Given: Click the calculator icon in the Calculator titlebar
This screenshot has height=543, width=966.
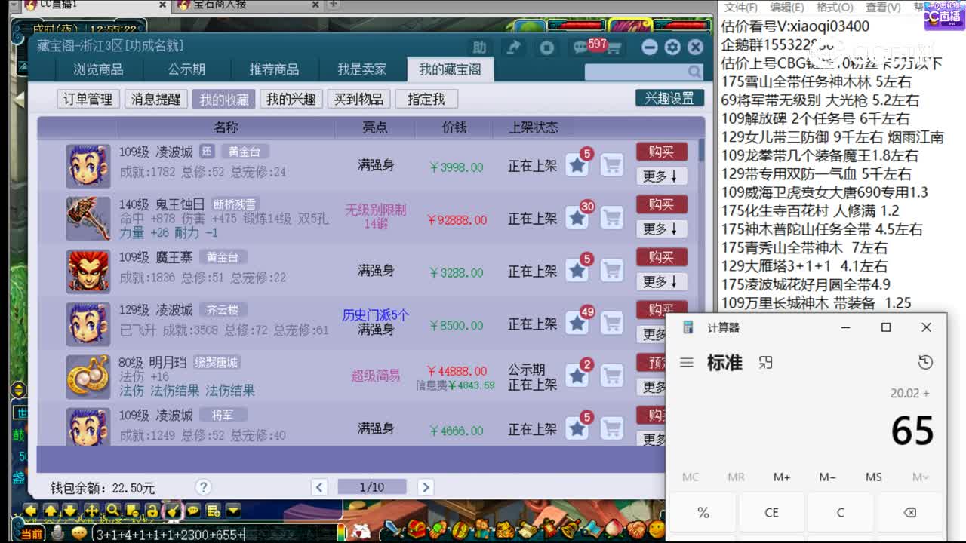Looking at the screenshot, I should [x=688, y=326].
